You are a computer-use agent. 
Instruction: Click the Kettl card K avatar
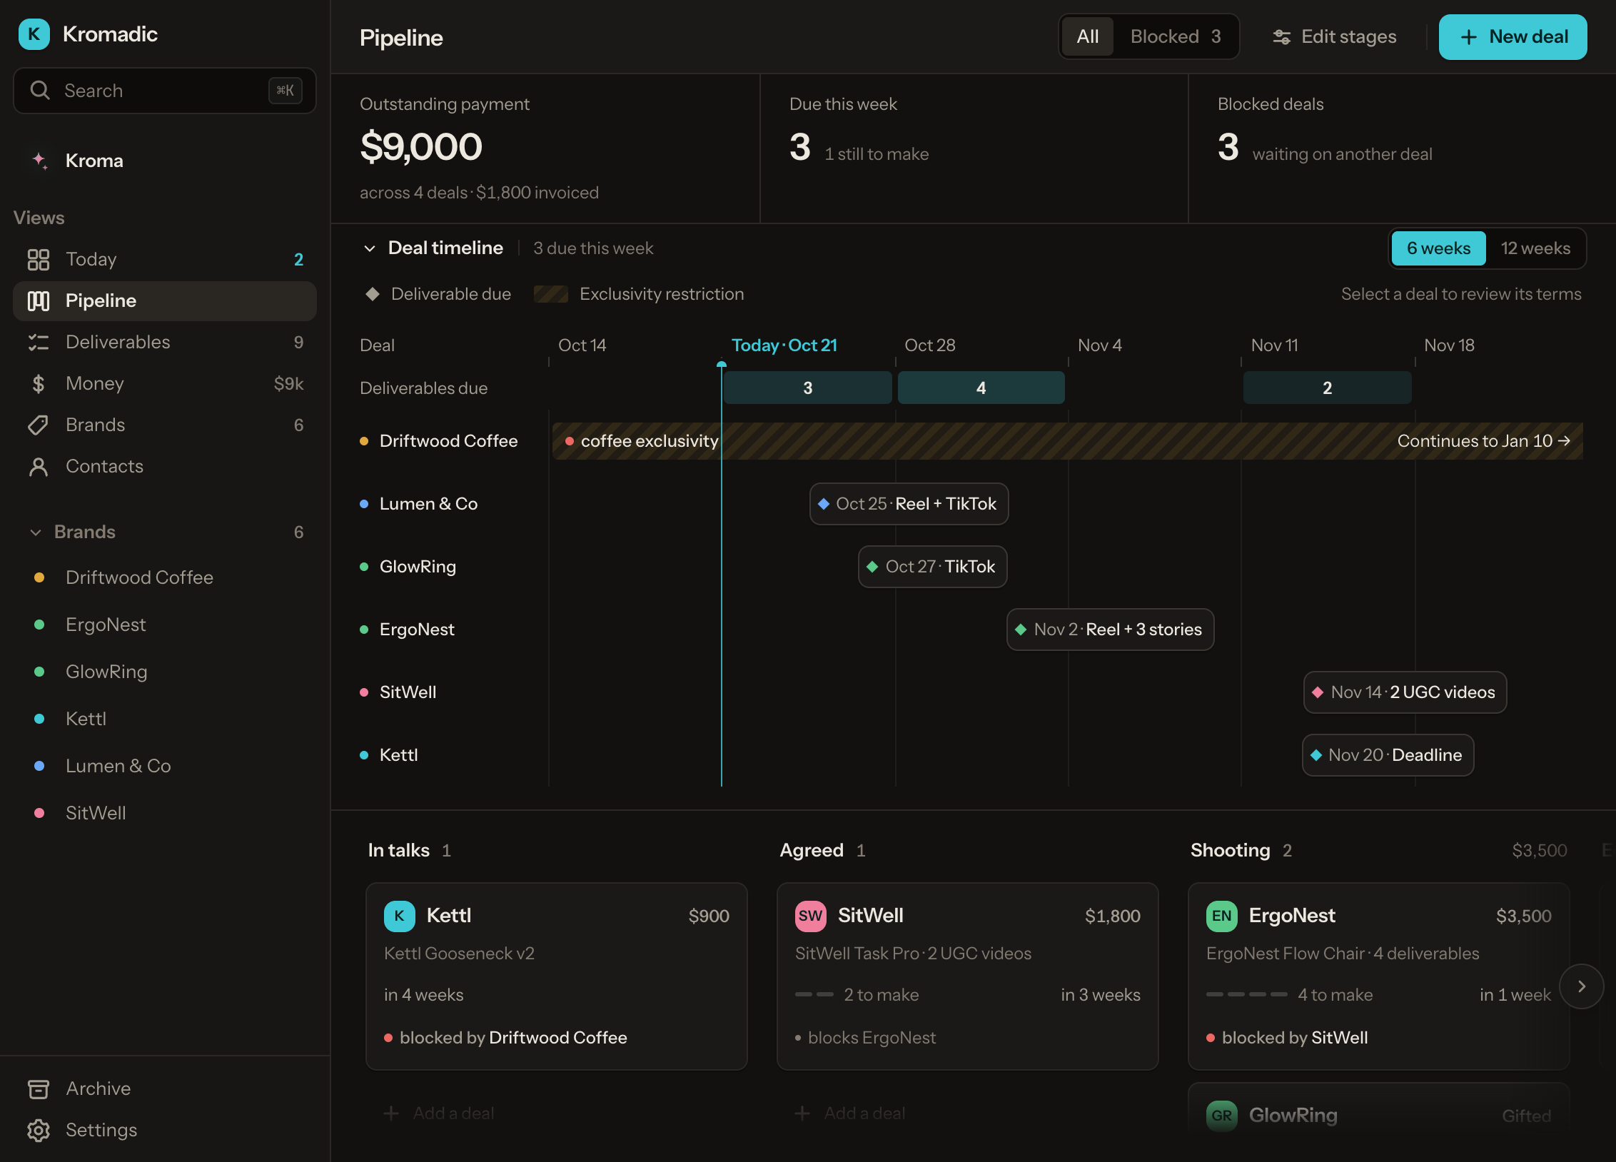(x=400, y=916)
